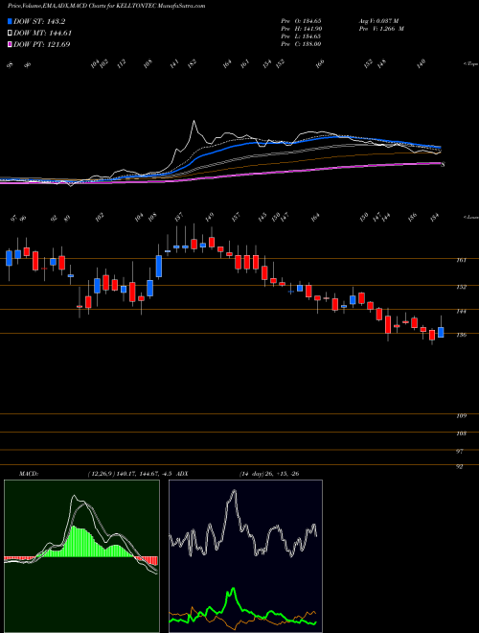
Task: Select the 'Pre C: 138.09' value
Action: click(x=301, y=44)
